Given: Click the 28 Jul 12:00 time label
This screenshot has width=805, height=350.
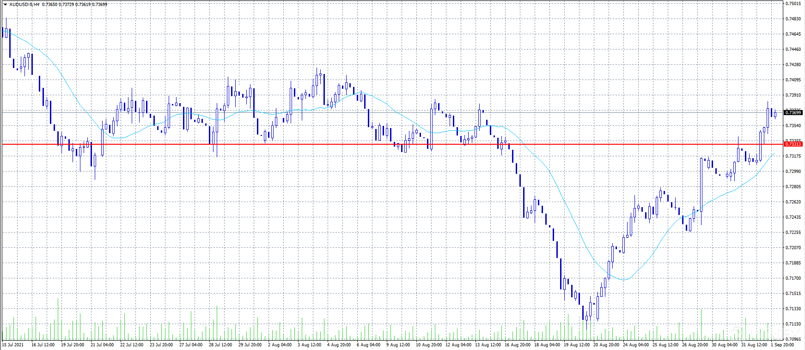Looking at the screenshot, I should (220, 345).
